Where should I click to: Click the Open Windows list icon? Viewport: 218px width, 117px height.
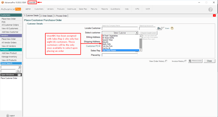[x=19, y=75]
